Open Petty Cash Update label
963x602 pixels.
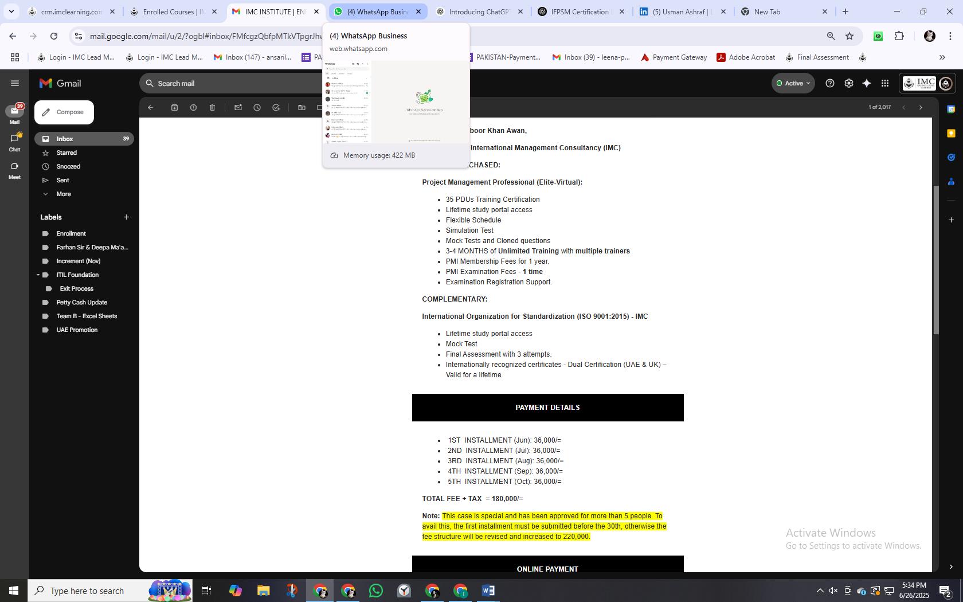84,302
